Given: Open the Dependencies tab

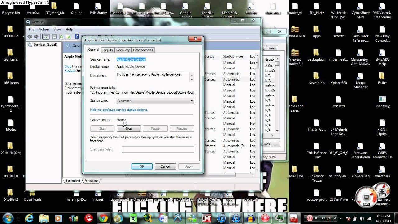Looking at the screenshot, I should pyautogui.click(x=143, y=50).
